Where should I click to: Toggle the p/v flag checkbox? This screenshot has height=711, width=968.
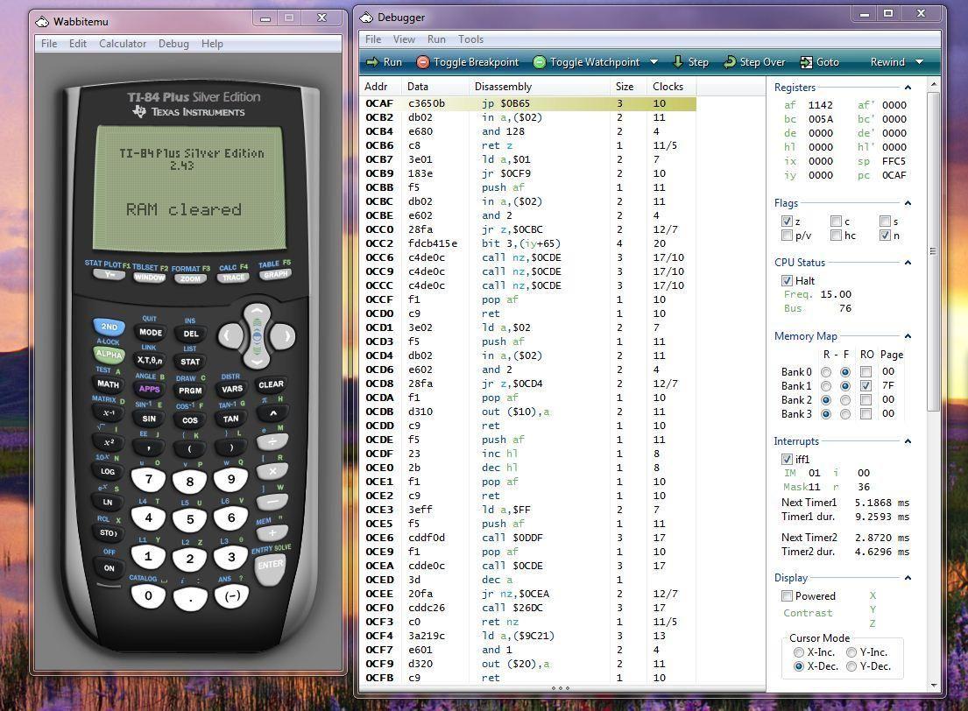(787, 236)
